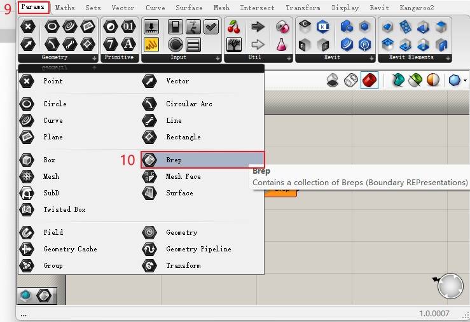470x322 pixels.
Task: Choose Field from the Geometry list
Action: (x=79, y=232)
